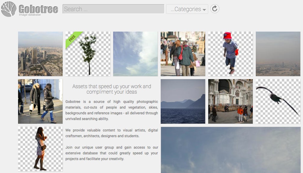303x173 pixels.
Task: Click the 'Assets that speed up your work' heading
Action: point(112,89)
